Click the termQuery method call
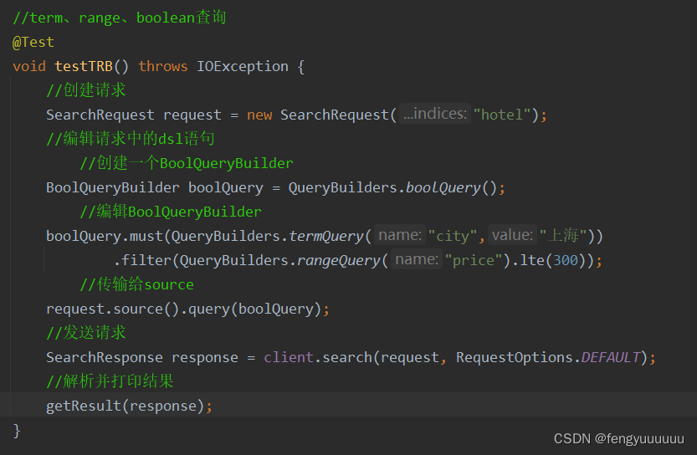Image resolution: width=697 pixels, height=455 pixels. (326, 236)
